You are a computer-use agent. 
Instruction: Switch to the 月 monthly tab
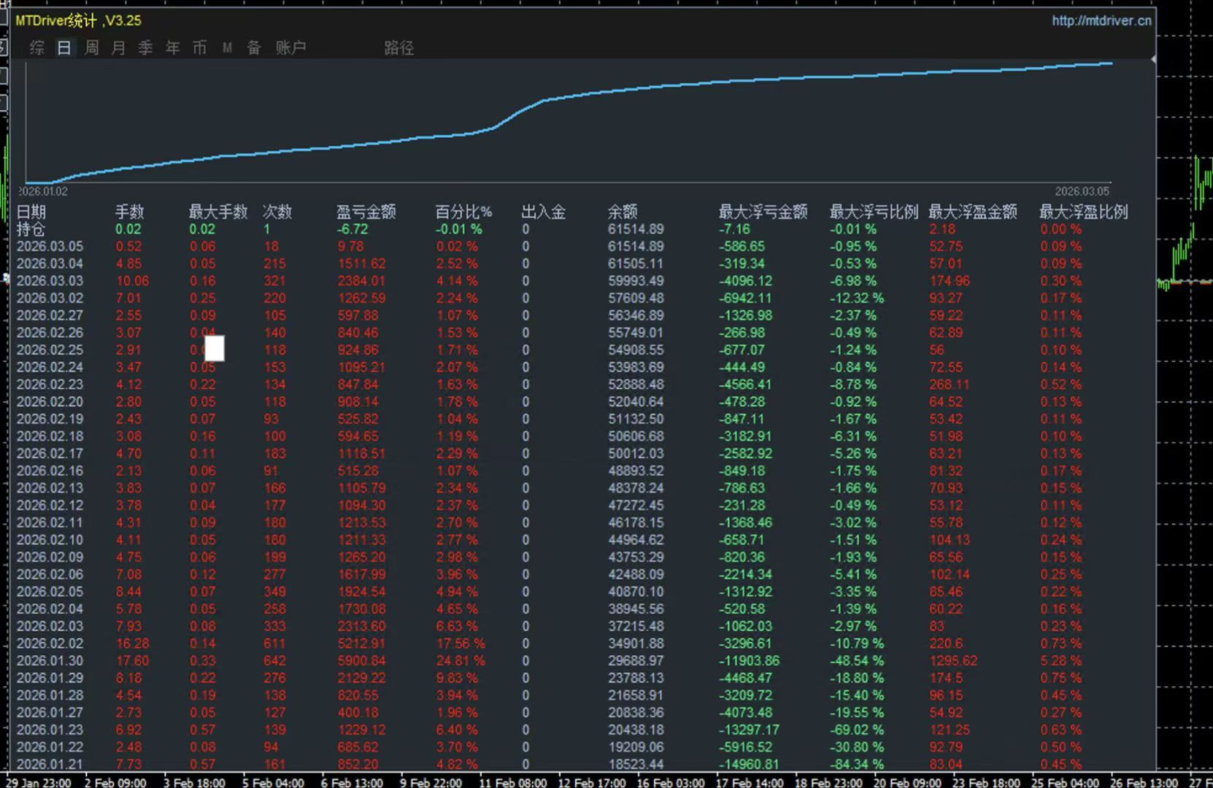tap(119, 48)
